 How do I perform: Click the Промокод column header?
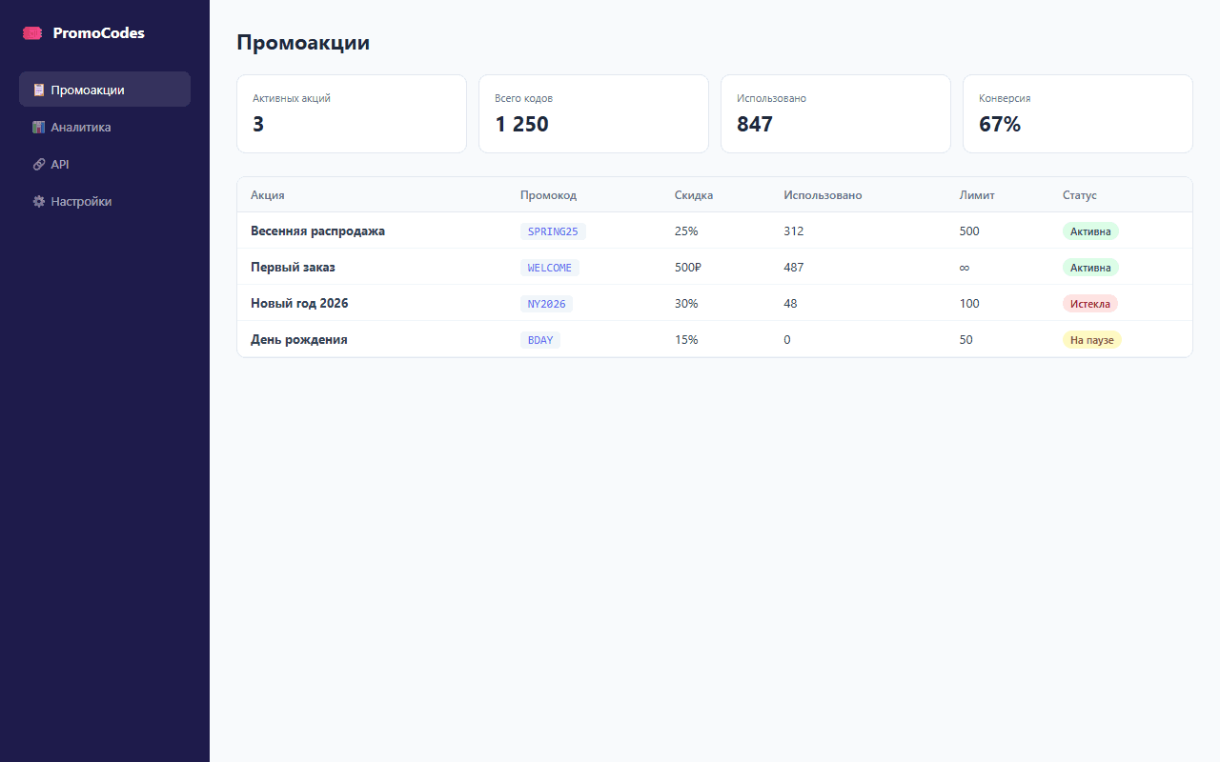click(x=548, y=195)
